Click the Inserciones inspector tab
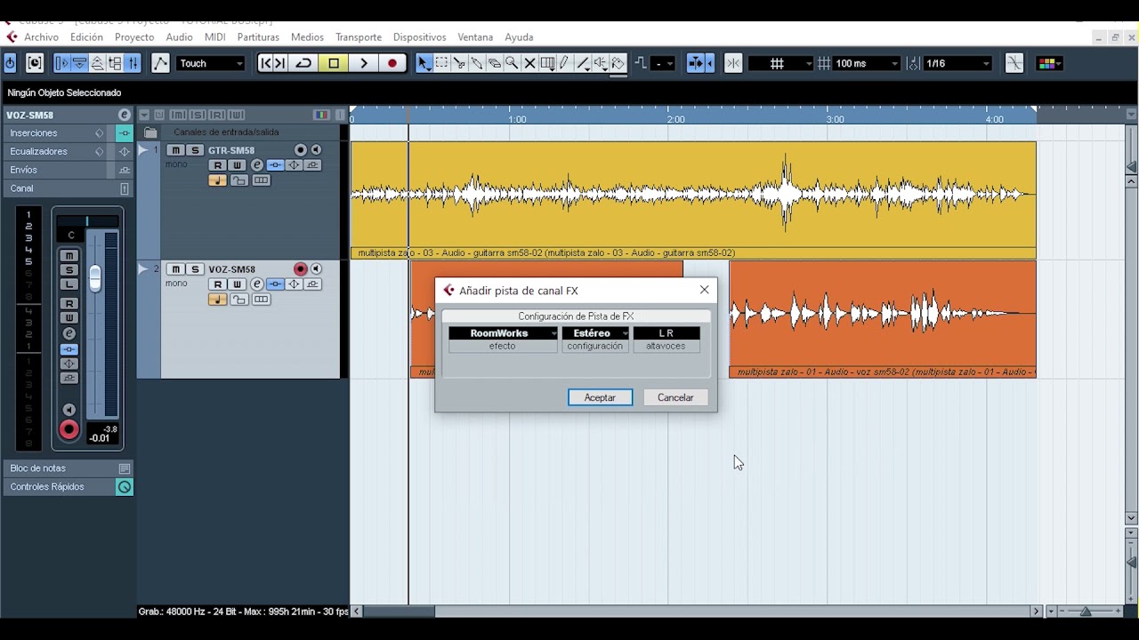The width and height of the screenshot is (1139, 640). (x=58, y=133)
